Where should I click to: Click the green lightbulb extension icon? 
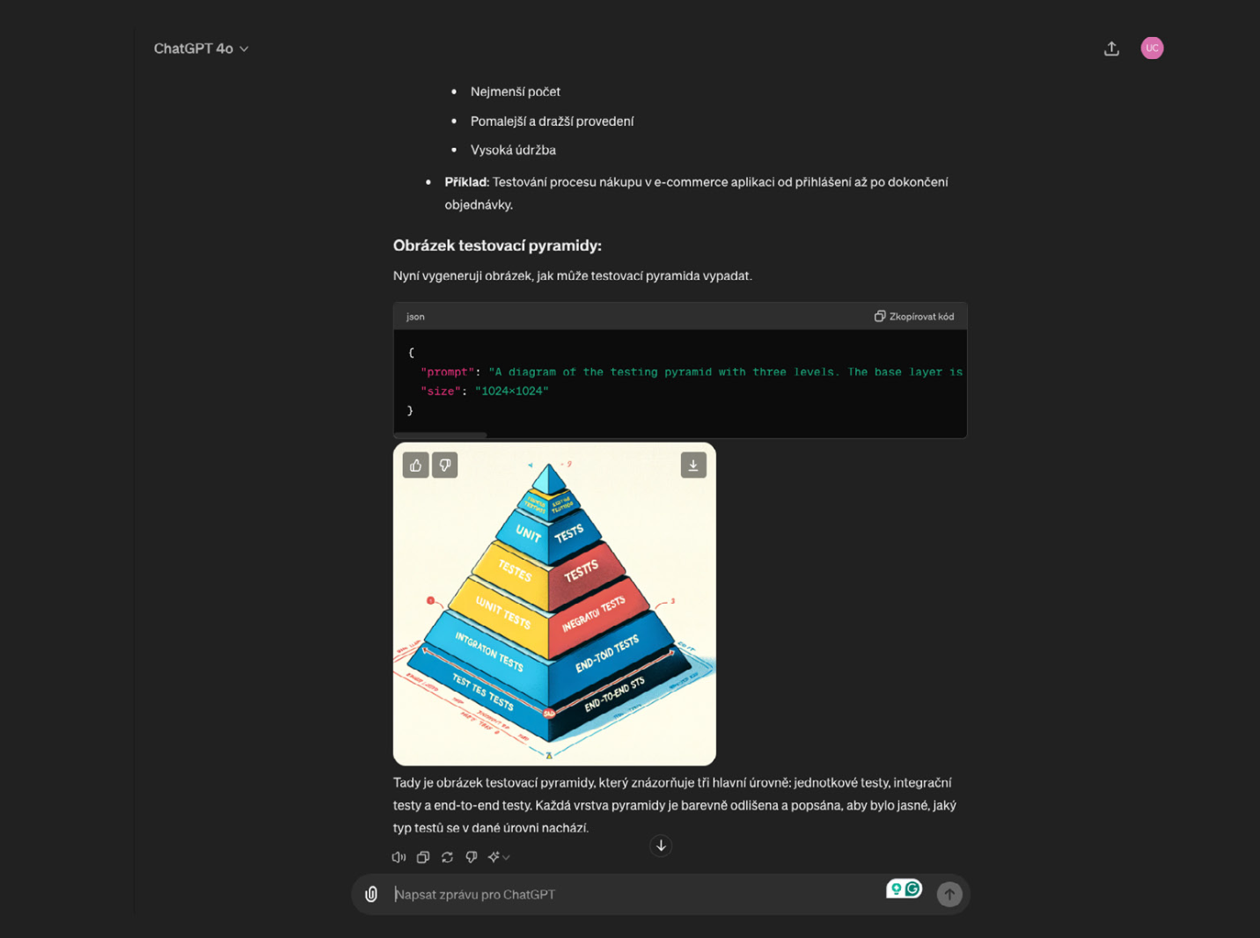pos(896,889)
